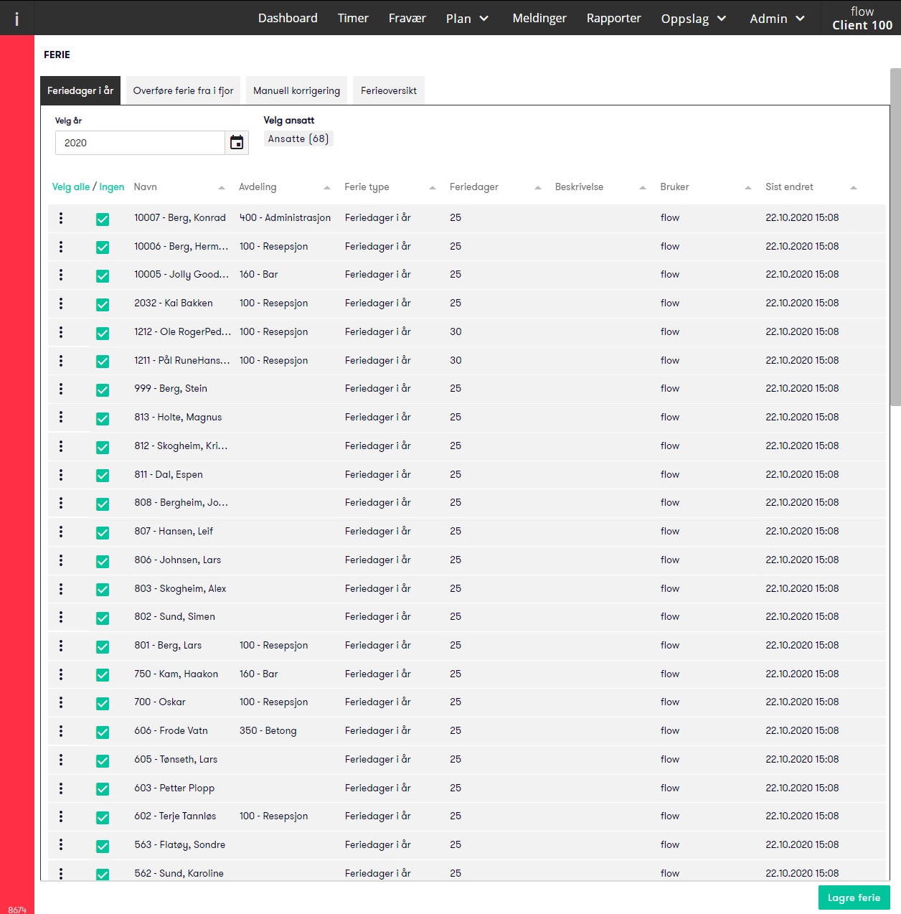Open three-dot menu for Frode Vatn row
Image resolution: width=901 pixels, height=914 pixels.
pos(61,731)
